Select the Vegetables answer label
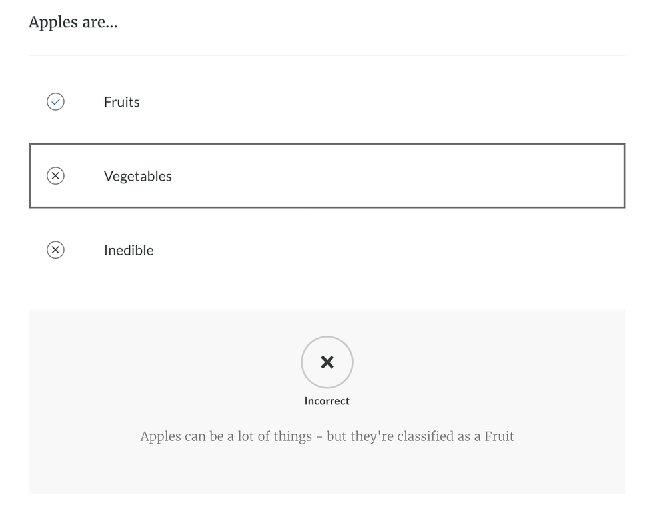Image resolution: width=665 pixels, height=515 pixels. [137, 176]
